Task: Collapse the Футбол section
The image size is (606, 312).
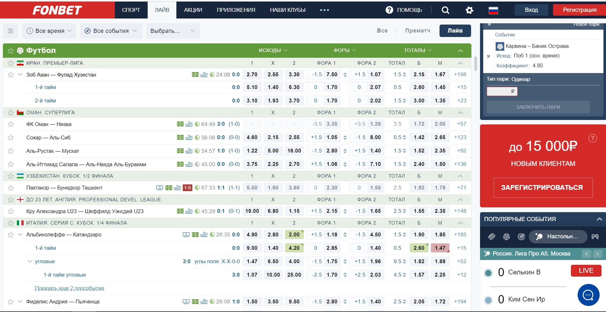Action: (460, 51)
